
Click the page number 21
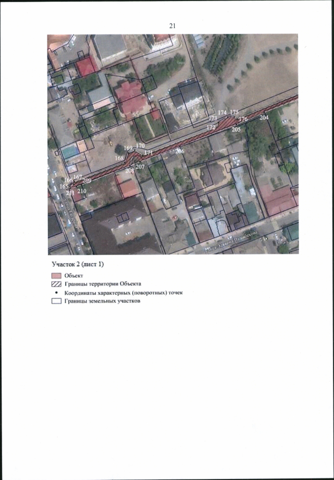point(172,26)
